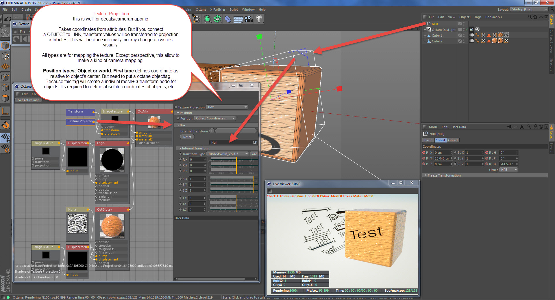Open the Texture Projection Box dropdown
Viewport: 555px width, 300px height.
pos(227,107)
